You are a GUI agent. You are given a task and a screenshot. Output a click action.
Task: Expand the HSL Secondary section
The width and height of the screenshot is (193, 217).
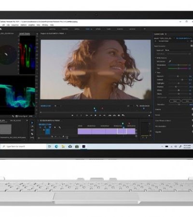pyautogui.click(x=161, y=126)
